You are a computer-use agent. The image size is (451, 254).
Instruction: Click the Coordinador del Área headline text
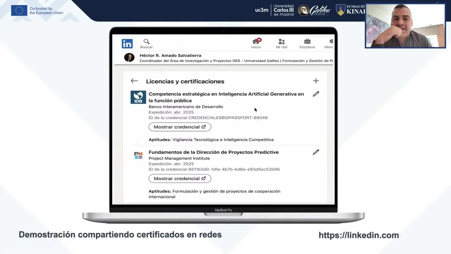click(x=236, y=61)
